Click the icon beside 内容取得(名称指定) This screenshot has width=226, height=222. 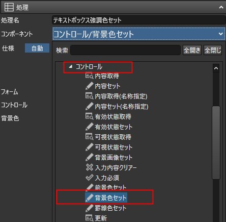pos(89,96)
